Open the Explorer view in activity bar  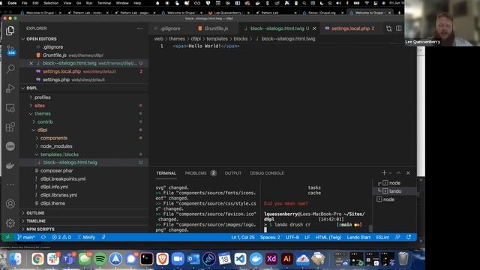click(10, 31)
